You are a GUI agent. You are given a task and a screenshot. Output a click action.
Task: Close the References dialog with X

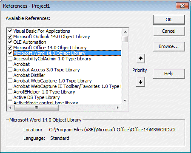tap(182, 6)
